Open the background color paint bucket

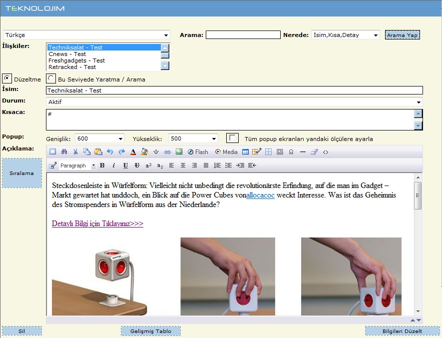tap(144, 152)
